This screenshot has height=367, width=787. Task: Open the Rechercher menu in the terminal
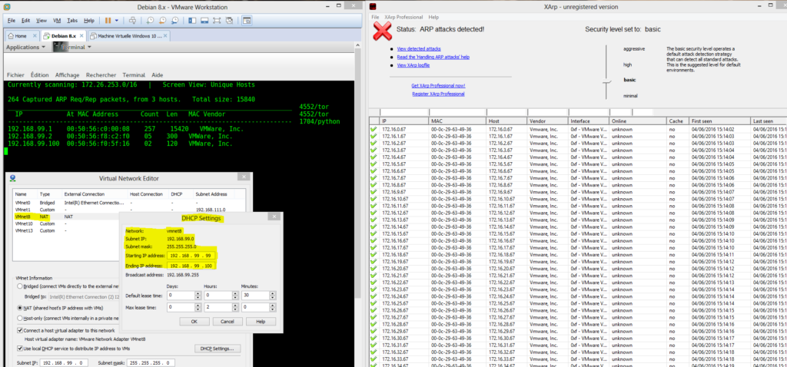(101, 74)
